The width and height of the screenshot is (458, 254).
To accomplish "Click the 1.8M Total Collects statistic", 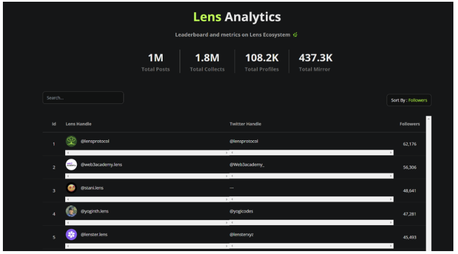I will coord(207,62).
